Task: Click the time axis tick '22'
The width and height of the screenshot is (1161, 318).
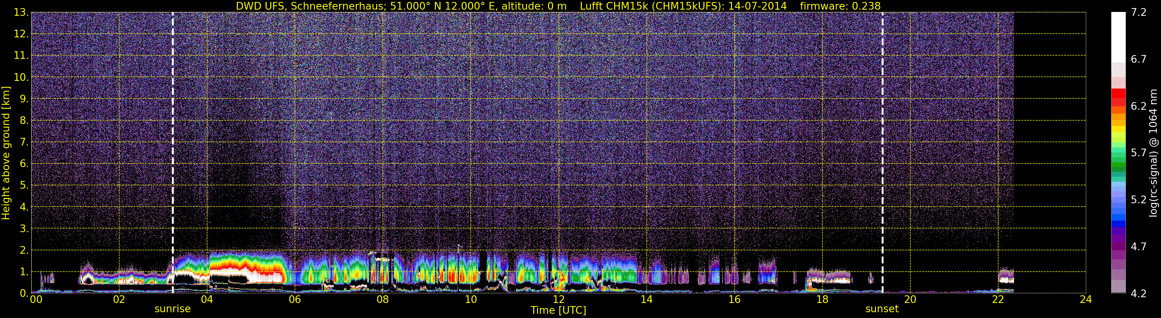Action: pos(998,300)
